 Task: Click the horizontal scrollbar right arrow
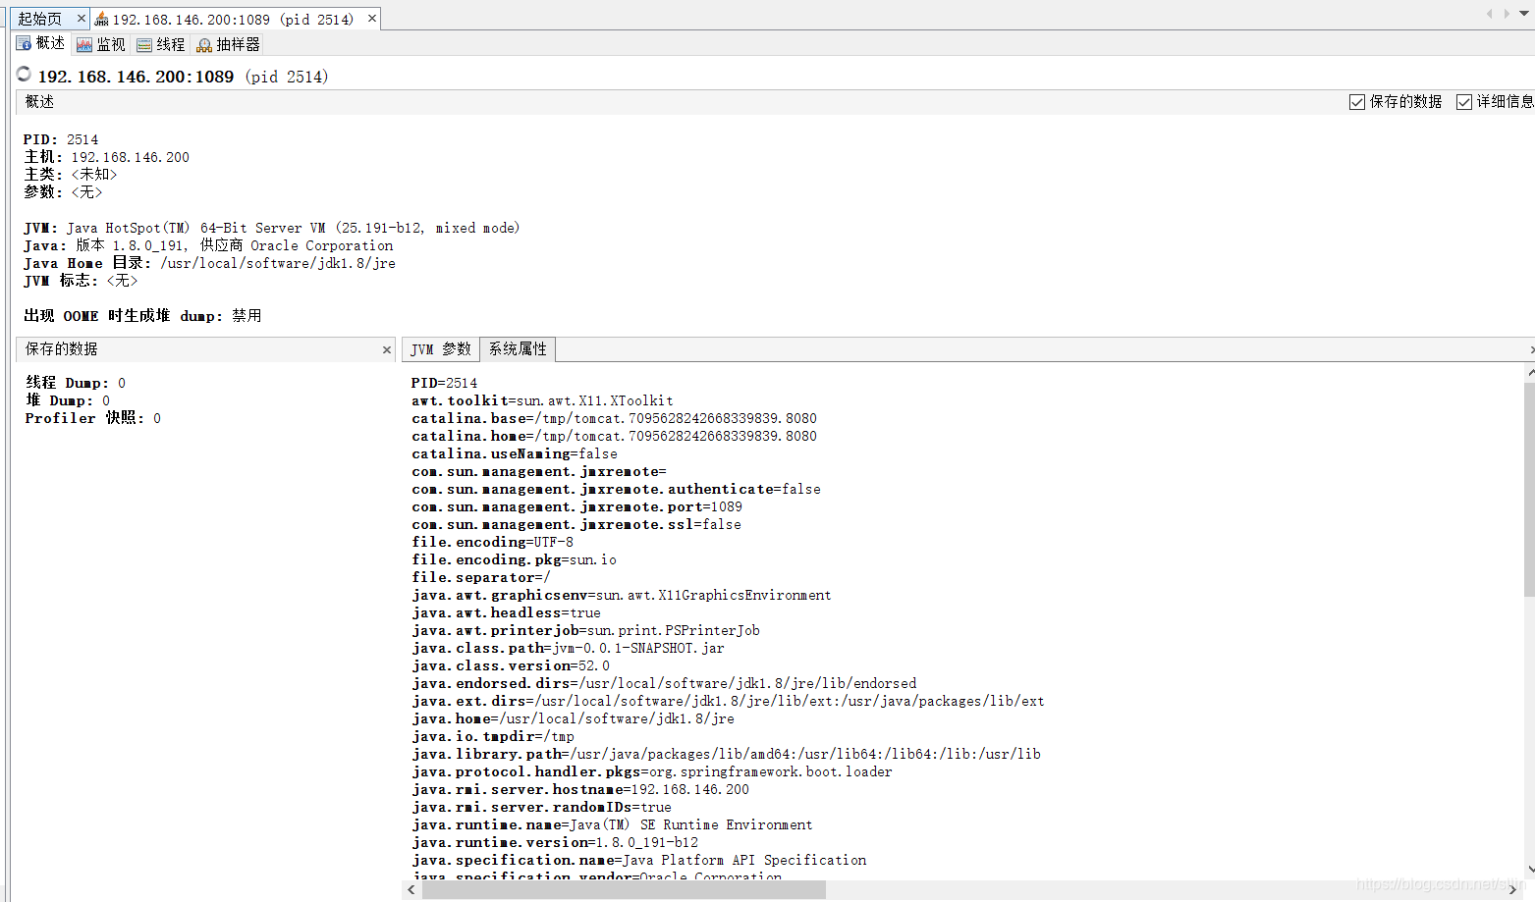[1513, 889]
